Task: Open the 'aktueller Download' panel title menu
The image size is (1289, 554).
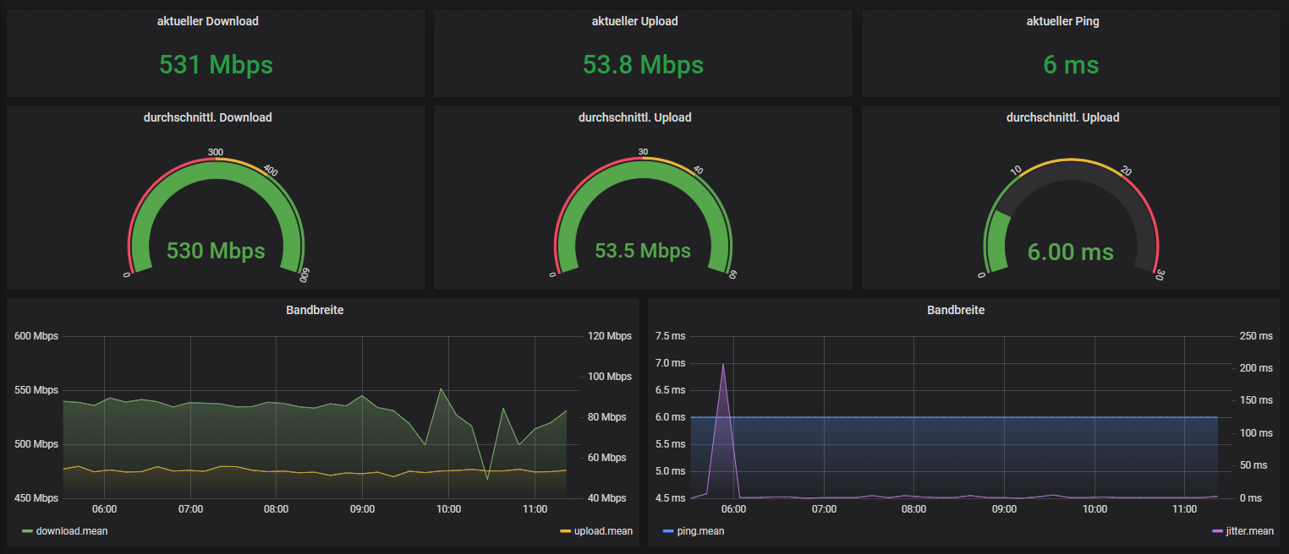Action: point(207,21)
